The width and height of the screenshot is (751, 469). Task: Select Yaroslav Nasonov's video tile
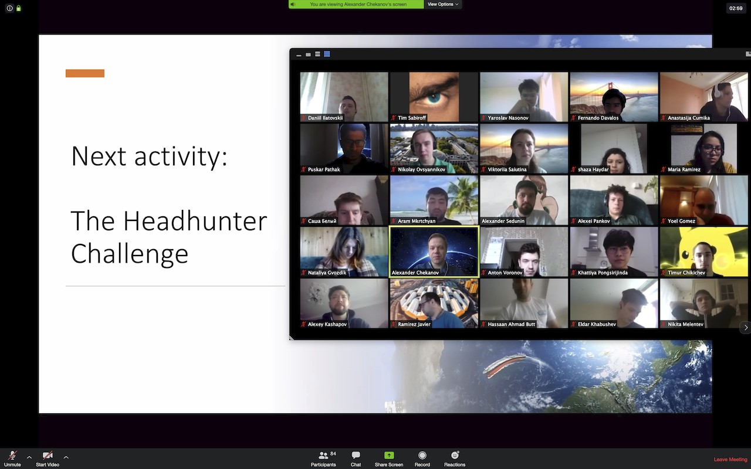(524, 97)
